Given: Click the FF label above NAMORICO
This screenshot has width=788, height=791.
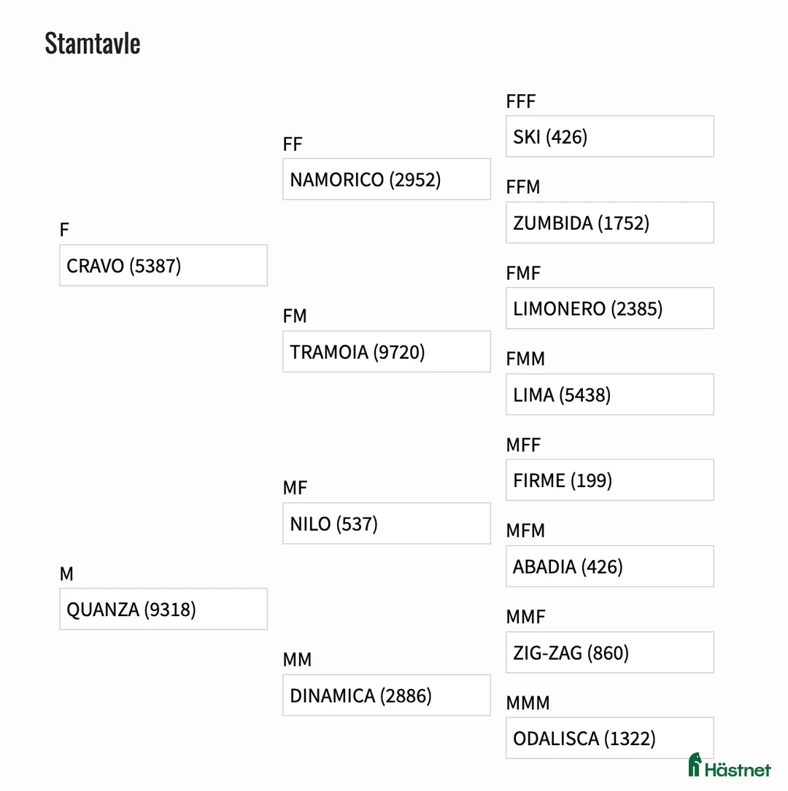Looking at the screenshot, I should (x=293, y=144).
